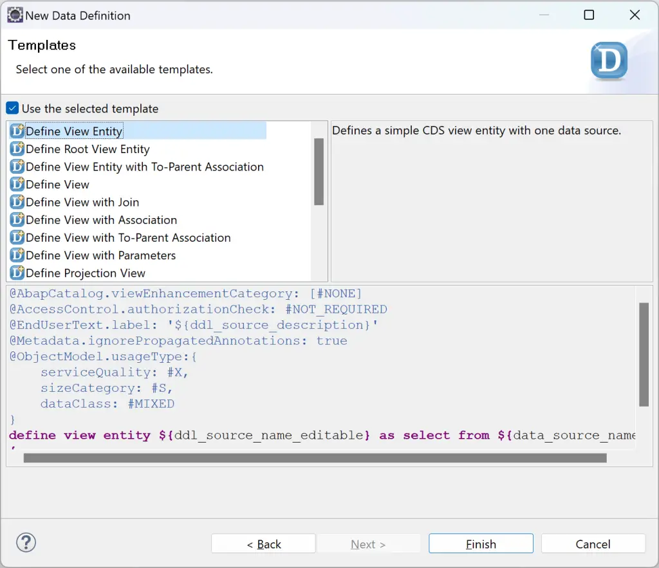Click the disabled Next button

click(x=368, y=544)
